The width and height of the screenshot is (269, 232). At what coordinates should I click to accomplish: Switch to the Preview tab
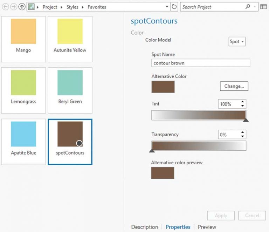pos(207,227)
